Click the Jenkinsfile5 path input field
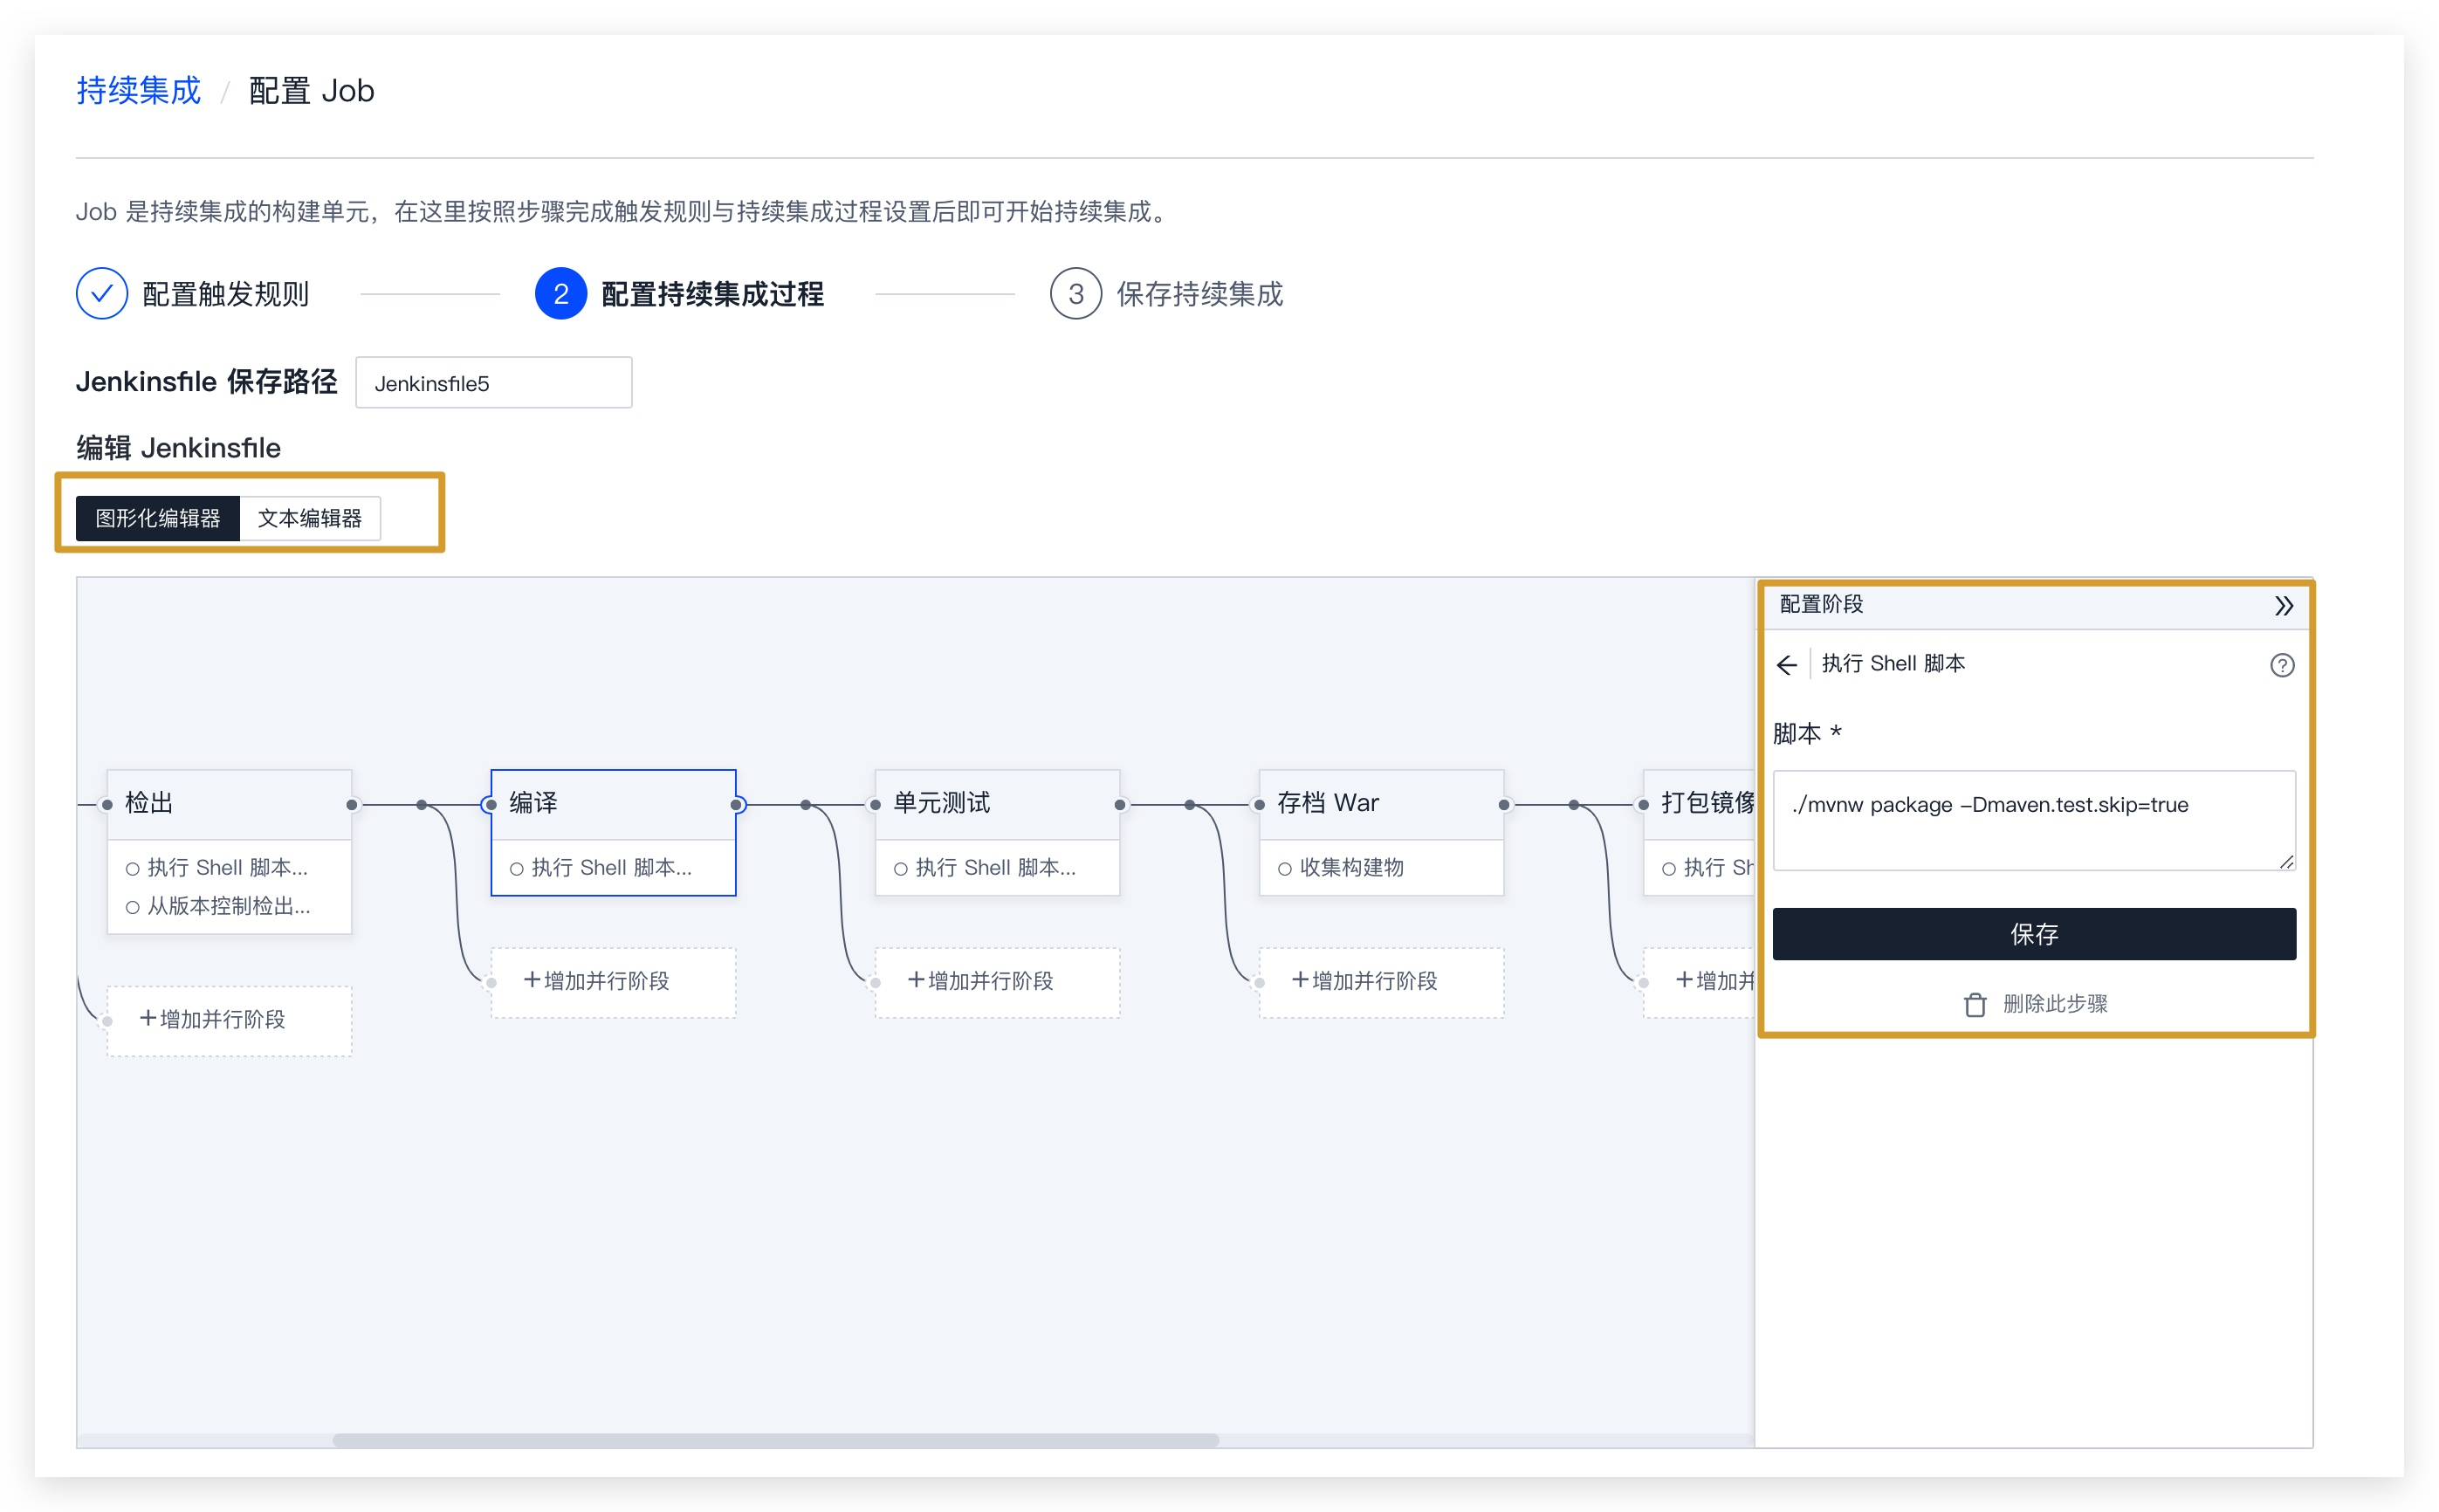This screenshot has height=1512, width=2439. click(x=493, y=382)
